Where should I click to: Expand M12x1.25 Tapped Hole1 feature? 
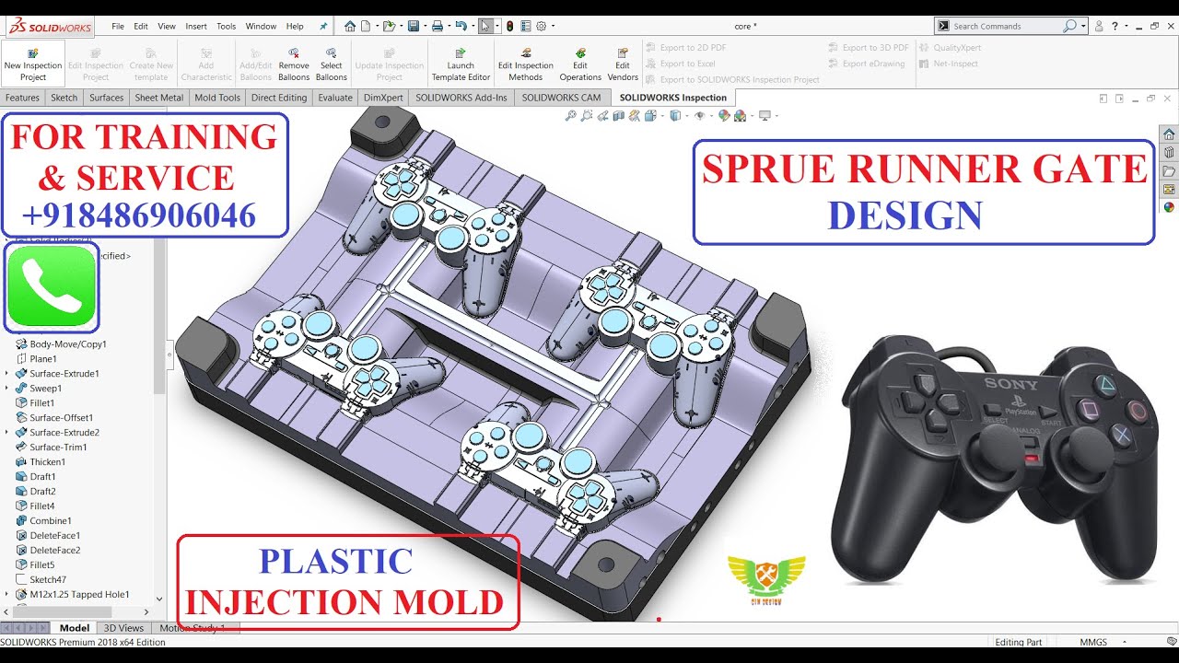tap(7, 595)
